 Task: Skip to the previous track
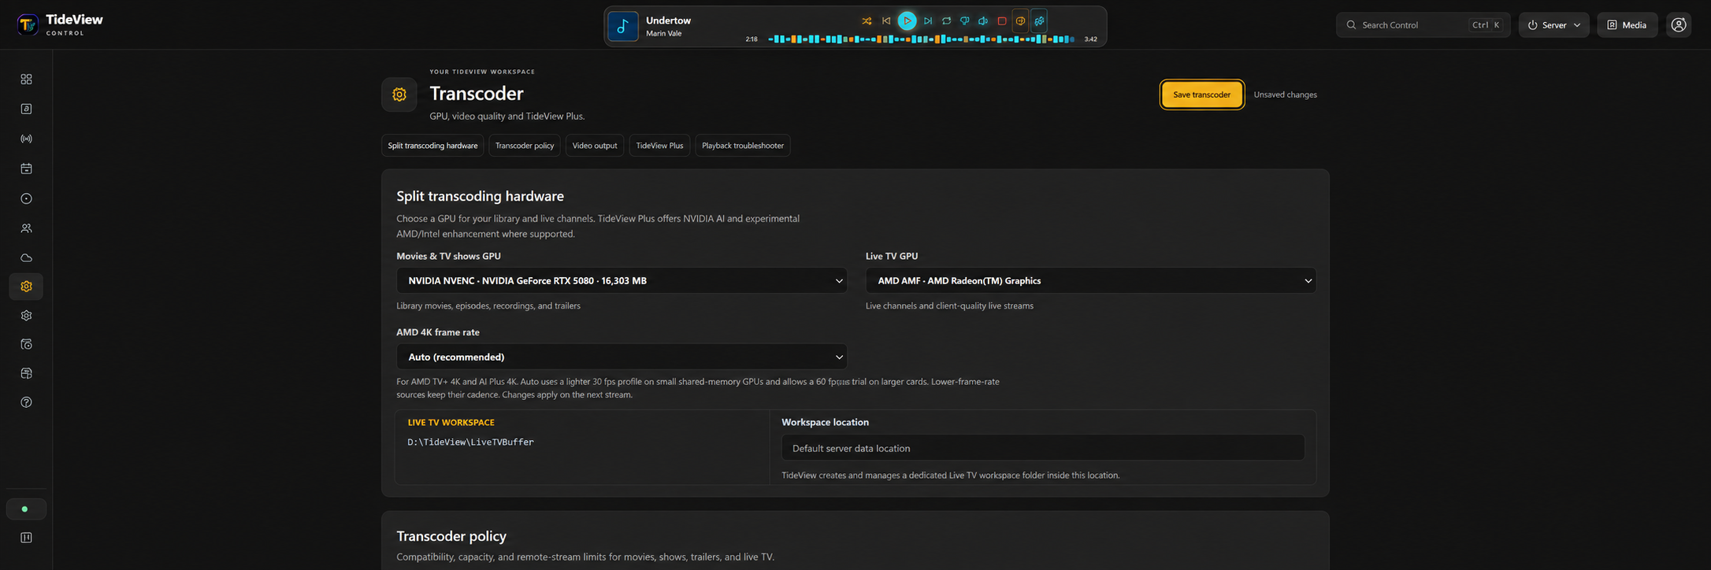(886, 21)
